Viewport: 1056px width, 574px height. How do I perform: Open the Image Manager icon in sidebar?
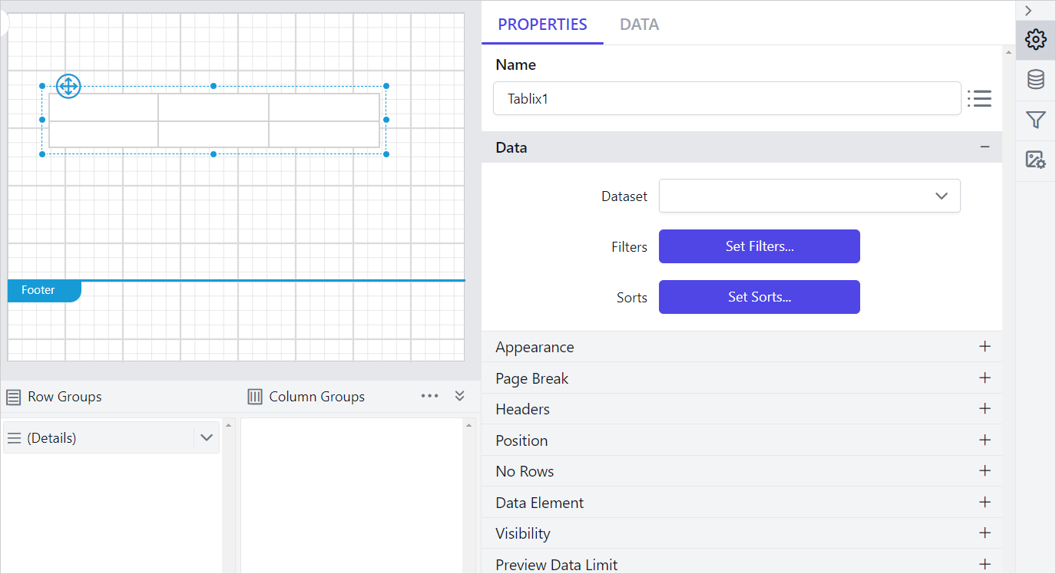(1035, 160)
